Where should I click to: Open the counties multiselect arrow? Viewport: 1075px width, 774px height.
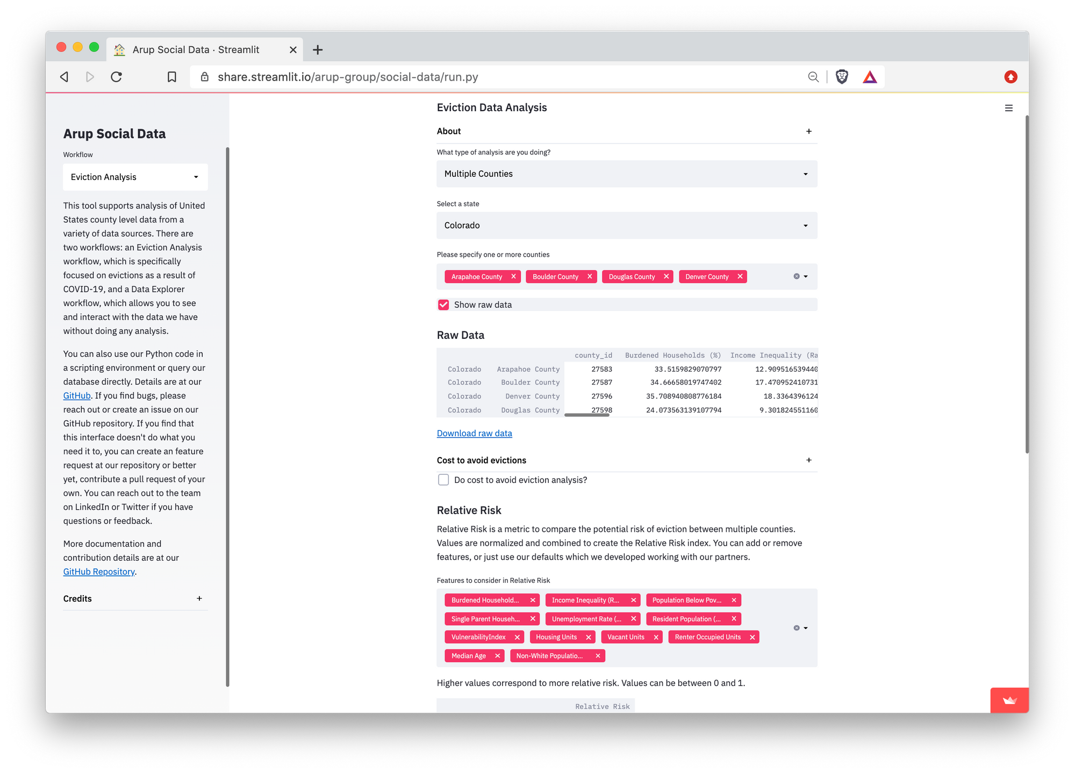[x=806, y=277]
